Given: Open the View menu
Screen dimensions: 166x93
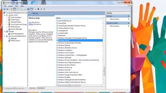Looking at the screenshot, I should 17,6.
